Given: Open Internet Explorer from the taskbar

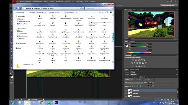Looking at the screenshot, I should (20, 103).
